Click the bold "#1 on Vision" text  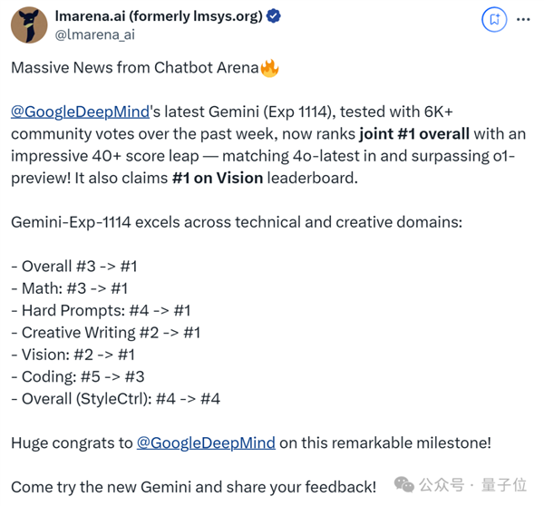(x=218, y=178)
